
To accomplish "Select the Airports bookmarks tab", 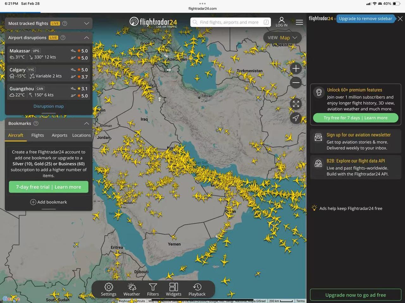I will 59,135.
